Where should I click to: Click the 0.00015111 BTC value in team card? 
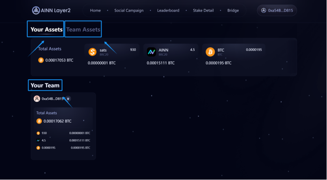80,140
